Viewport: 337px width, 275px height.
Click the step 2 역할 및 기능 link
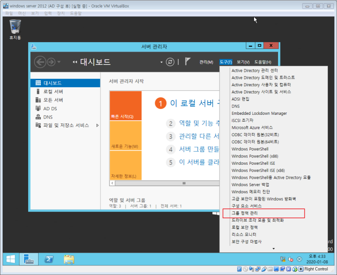[199, 123]
